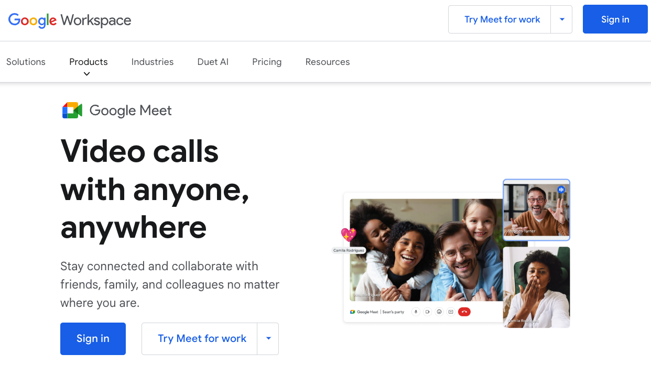The image size is (651, 387).
Task: Open the Resources navigation item
Action: click(328, 62)
